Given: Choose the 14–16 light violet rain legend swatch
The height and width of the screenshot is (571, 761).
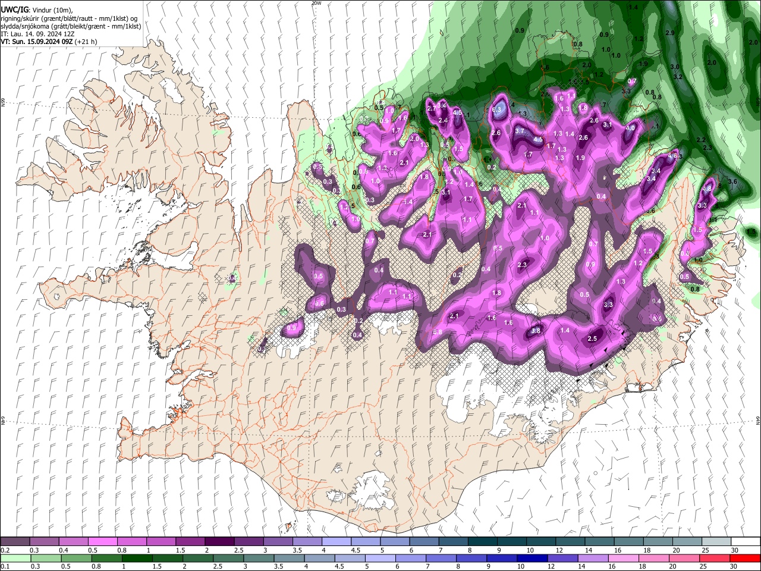Looking at the screenshot, I should point(592,558).
